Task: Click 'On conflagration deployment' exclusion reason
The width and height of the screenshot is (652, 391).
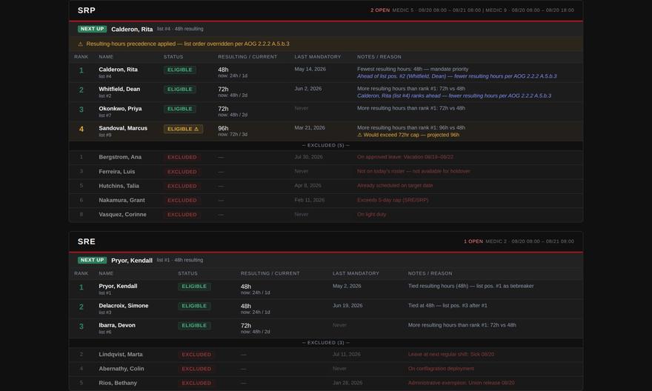Action: click(x=441, y=369)
